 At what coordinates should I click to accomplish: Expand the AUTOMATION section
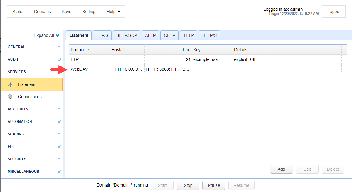(59, 122)
